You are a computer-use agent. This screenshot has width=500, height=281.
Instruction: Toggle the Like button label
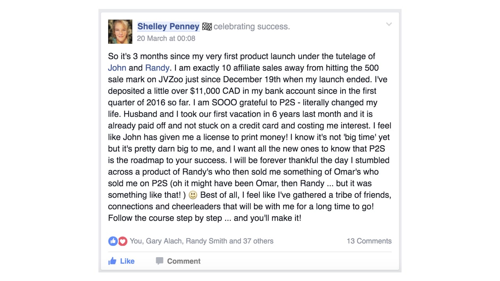pyautogui.click(x=127, y=261)
